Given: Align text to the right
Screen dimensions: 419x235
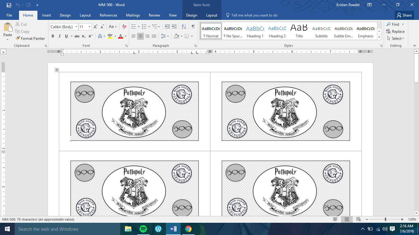Looking at the screenshot, I should (x=147, y=36).
